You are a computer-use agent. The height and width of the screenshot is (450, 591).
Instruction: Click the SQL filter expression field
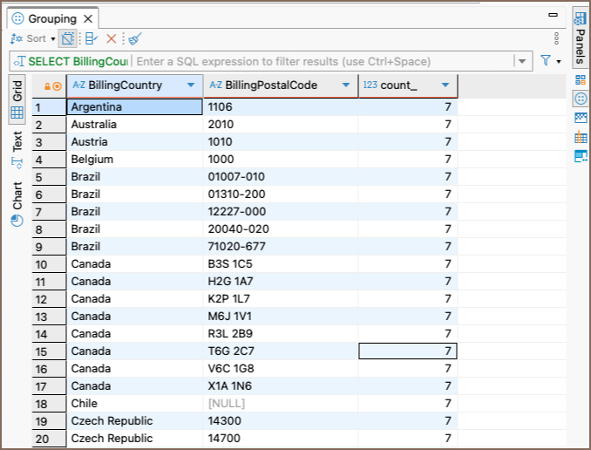tap(323, 62)
